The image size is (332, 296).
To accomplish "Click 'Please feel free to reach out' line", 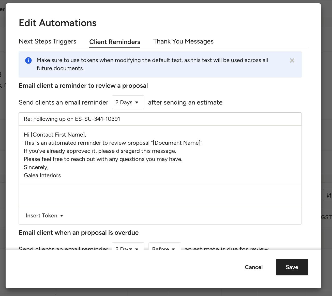I will click(103, 159).
